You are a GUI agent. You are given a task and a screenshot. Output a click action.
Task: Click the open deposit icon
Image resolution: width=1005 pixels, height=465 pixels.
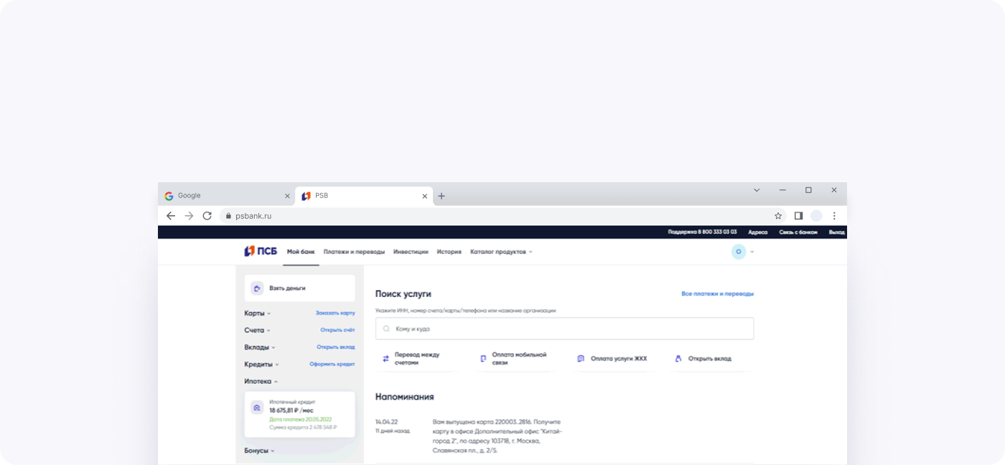click(678, 359)
